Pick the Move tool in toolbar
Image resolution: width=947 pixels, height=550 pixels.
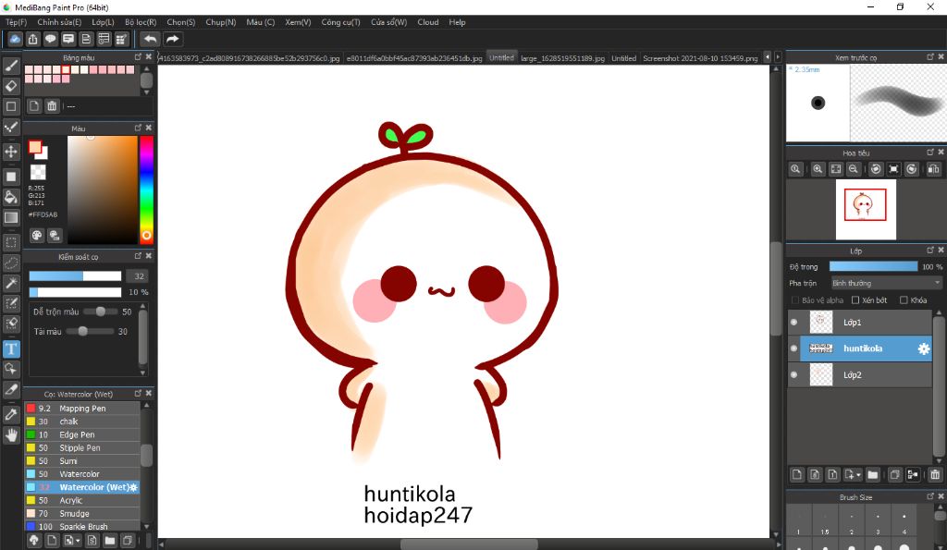click(x=11, y=152)
